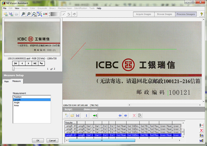Click the image navigation slider handle

coord(13,69)
